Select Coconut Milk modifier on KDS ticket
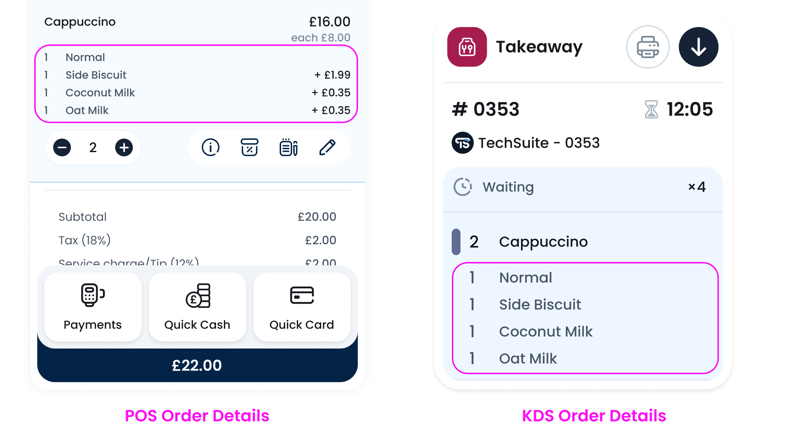The width and height of the screenshot is (788, 446). coord(546,331)
